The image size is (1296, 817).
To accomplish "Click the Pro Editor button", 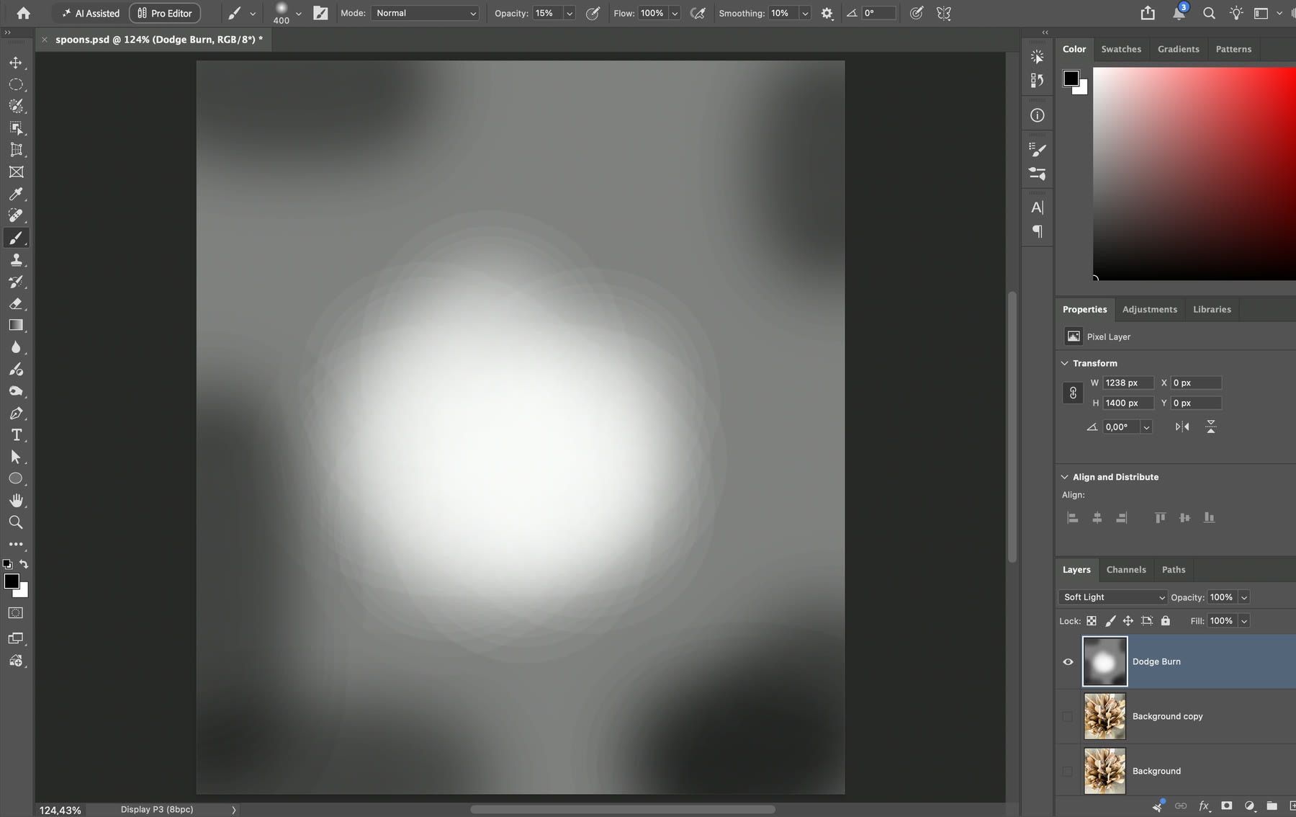I will [165, 13].
